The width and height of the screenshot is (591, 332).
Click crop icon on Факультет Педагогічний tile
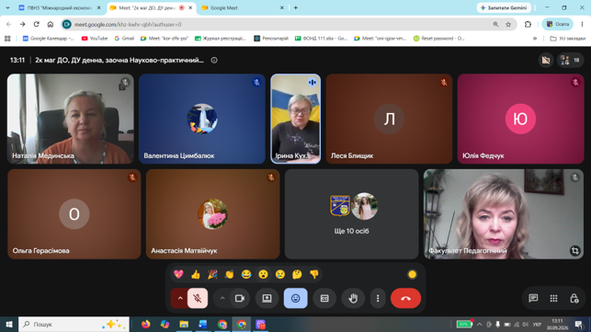574,250
